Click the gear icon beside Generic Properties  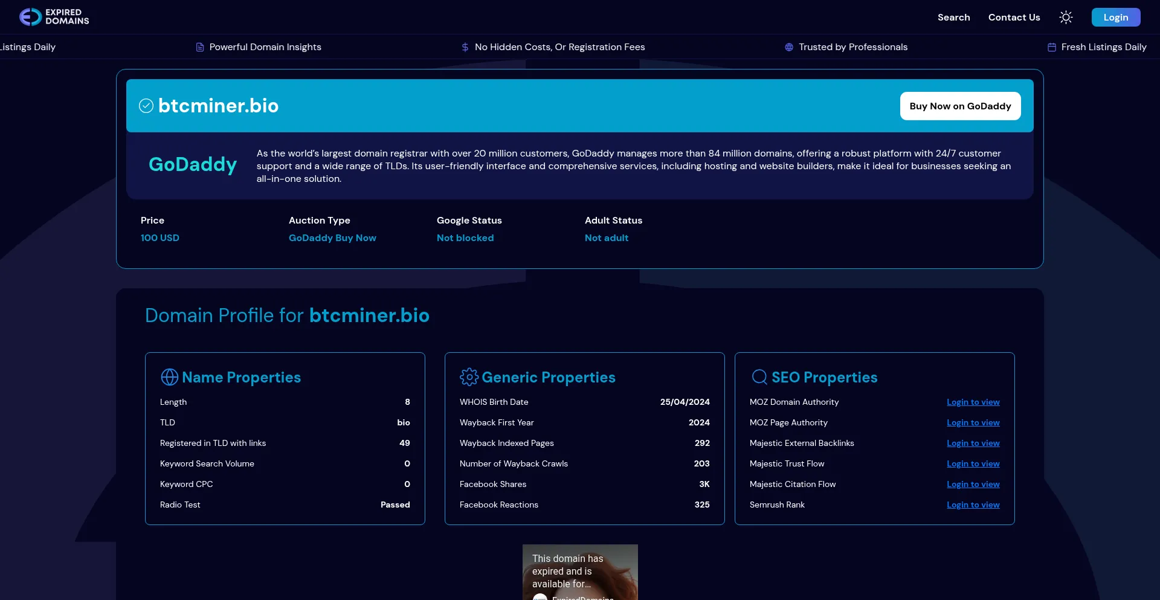(469, 377)
